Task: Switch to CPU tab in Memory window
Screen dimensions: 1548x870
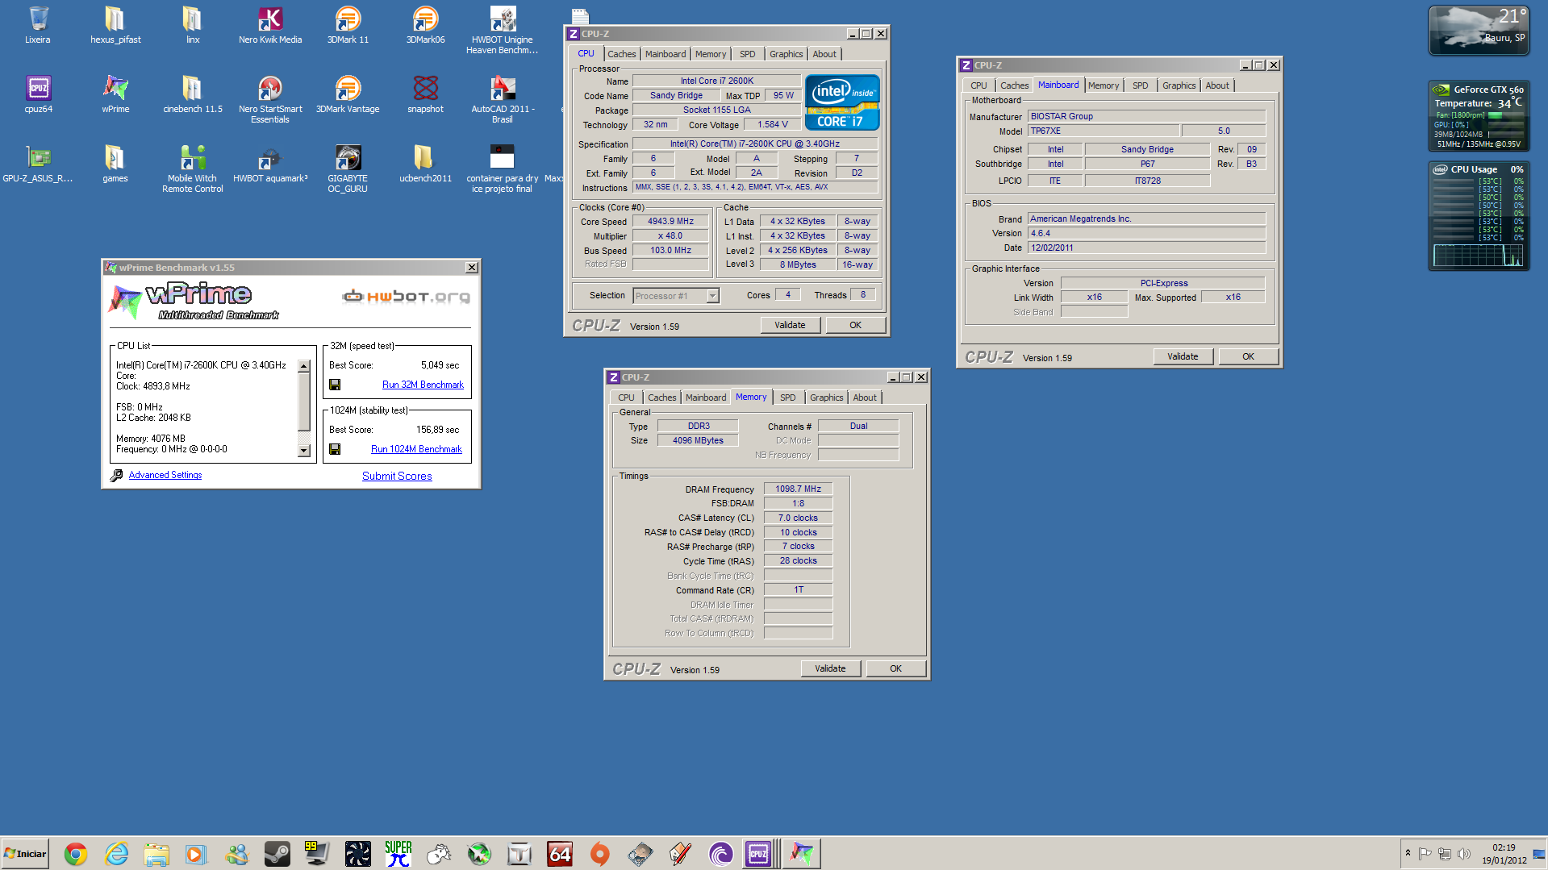Action: [626, 398]
